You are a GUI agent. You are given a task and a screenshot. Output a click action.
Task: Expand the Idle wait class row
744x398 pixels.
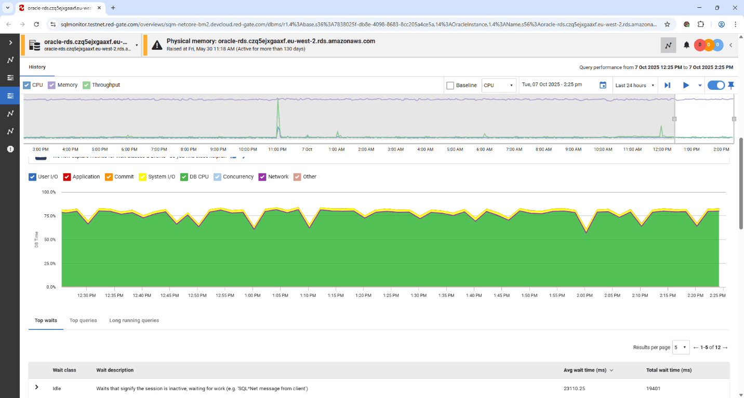36,387
